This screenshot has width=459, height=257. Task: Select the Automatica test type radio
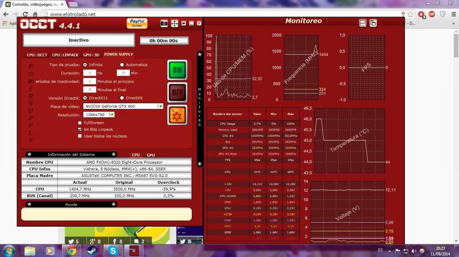(122, 64)
